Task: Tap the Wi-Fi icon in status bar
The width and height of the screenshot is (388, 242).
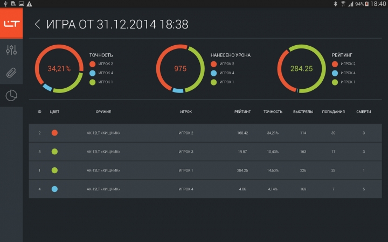Action: click(343, 4)
